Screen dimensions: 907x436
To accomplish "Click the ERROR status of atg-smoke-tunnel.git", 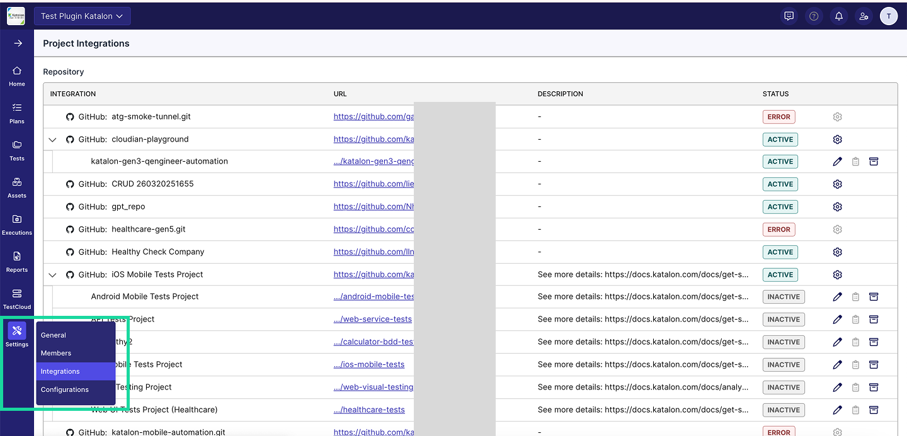I will 779,117.
